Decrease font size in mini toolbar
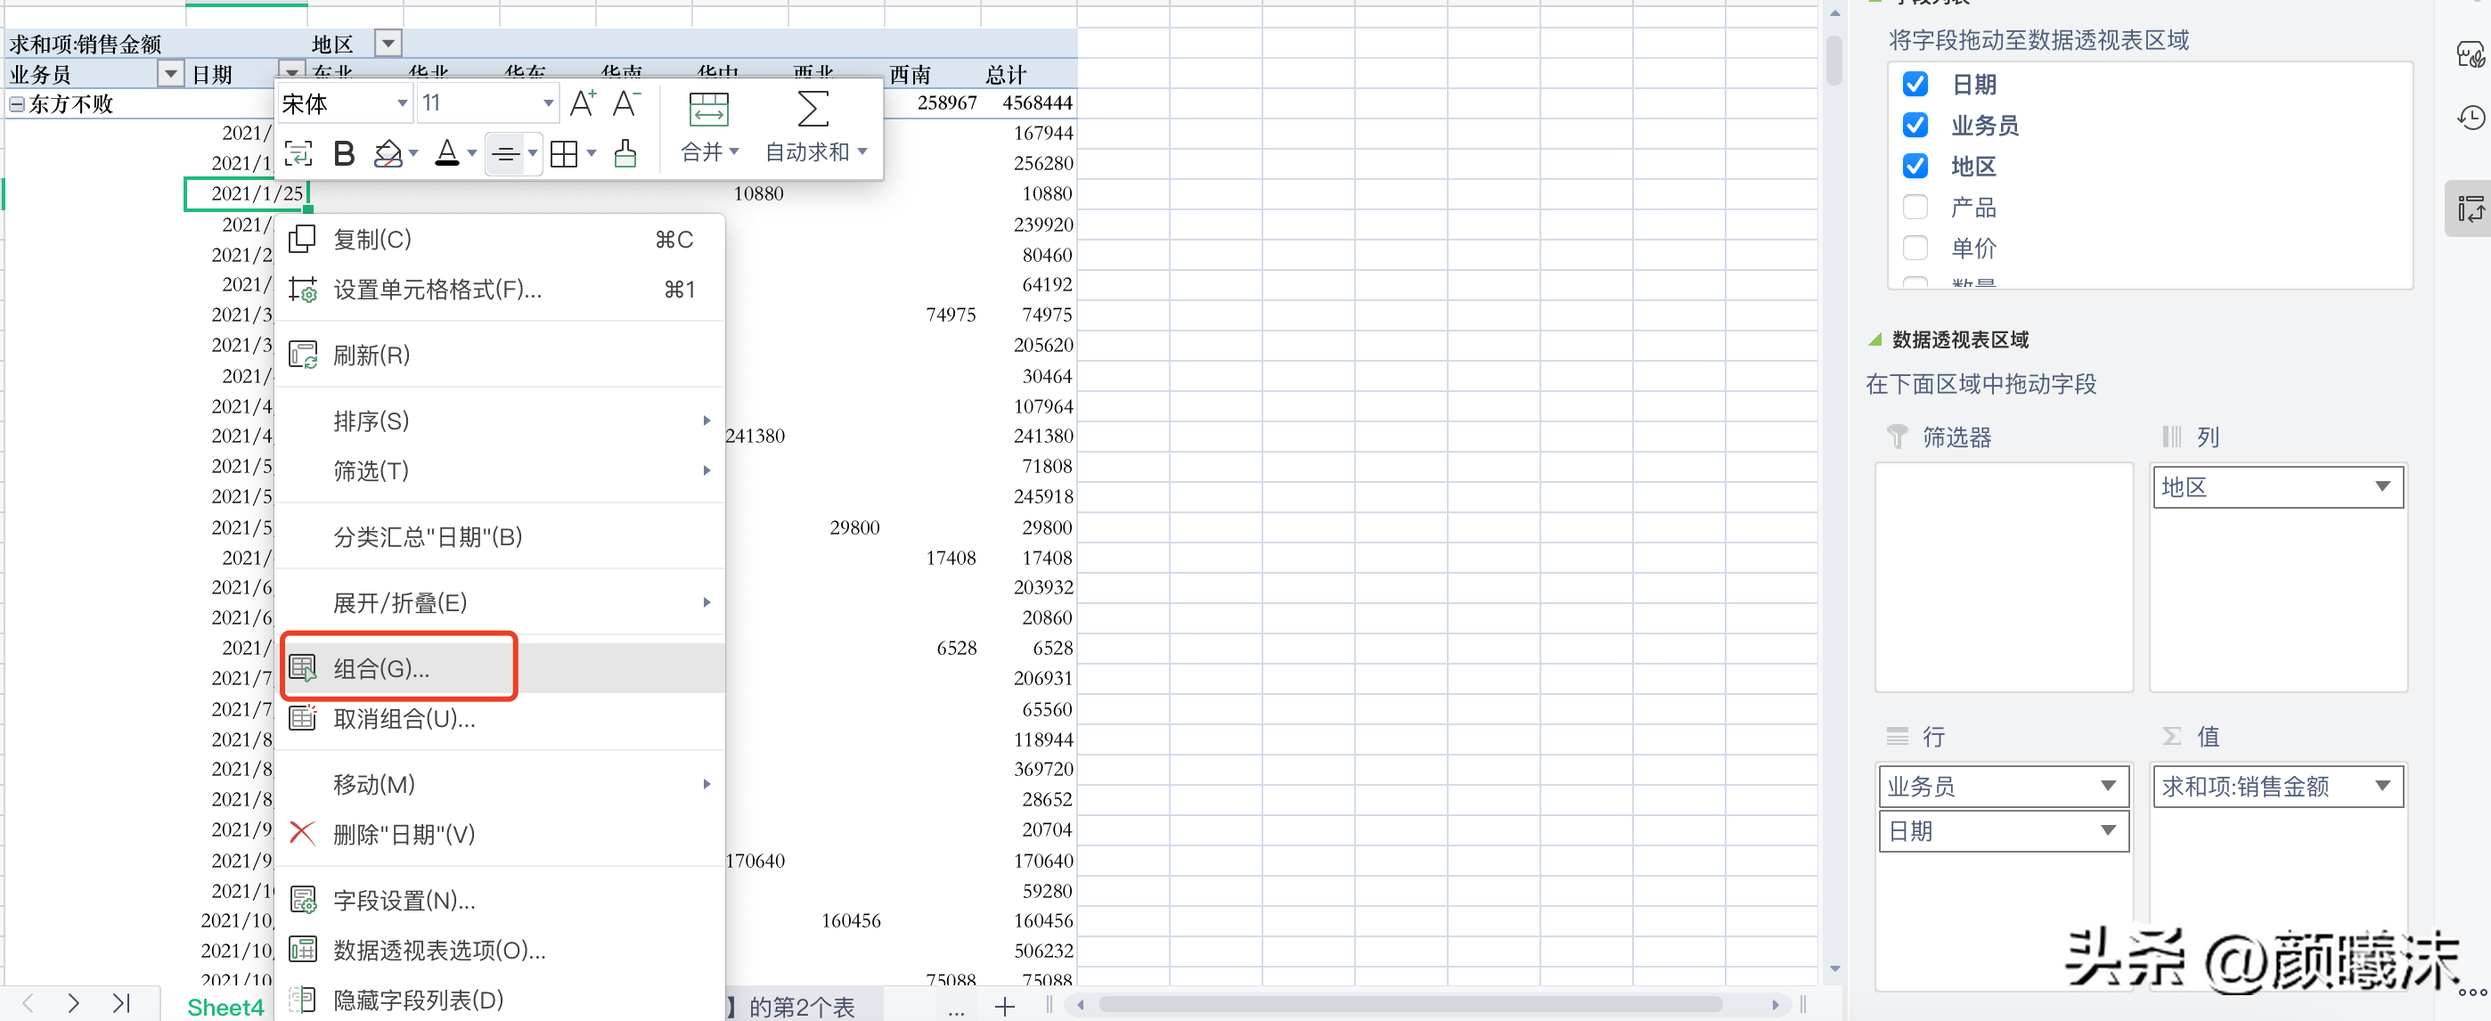The height and width of the screenshot is (1021, 2491). pyautogui.click(x=626, y=103)
